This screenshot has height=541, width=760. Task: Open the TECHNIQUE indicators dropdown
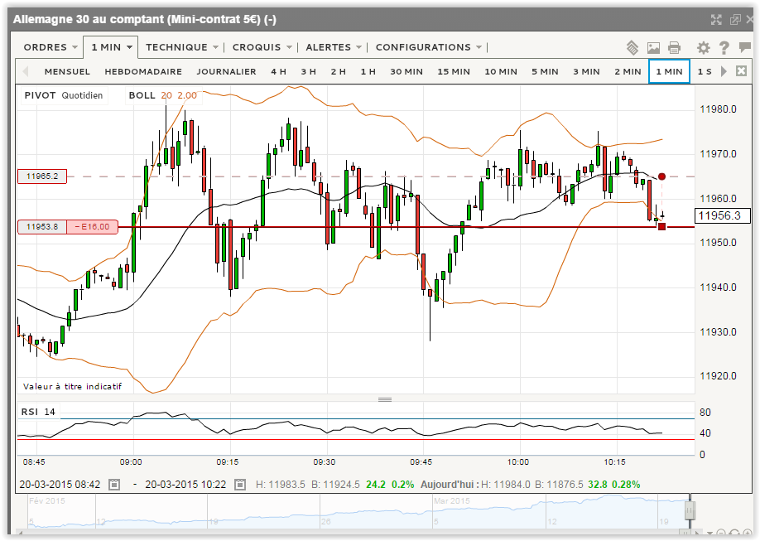(x=182, y=47)
